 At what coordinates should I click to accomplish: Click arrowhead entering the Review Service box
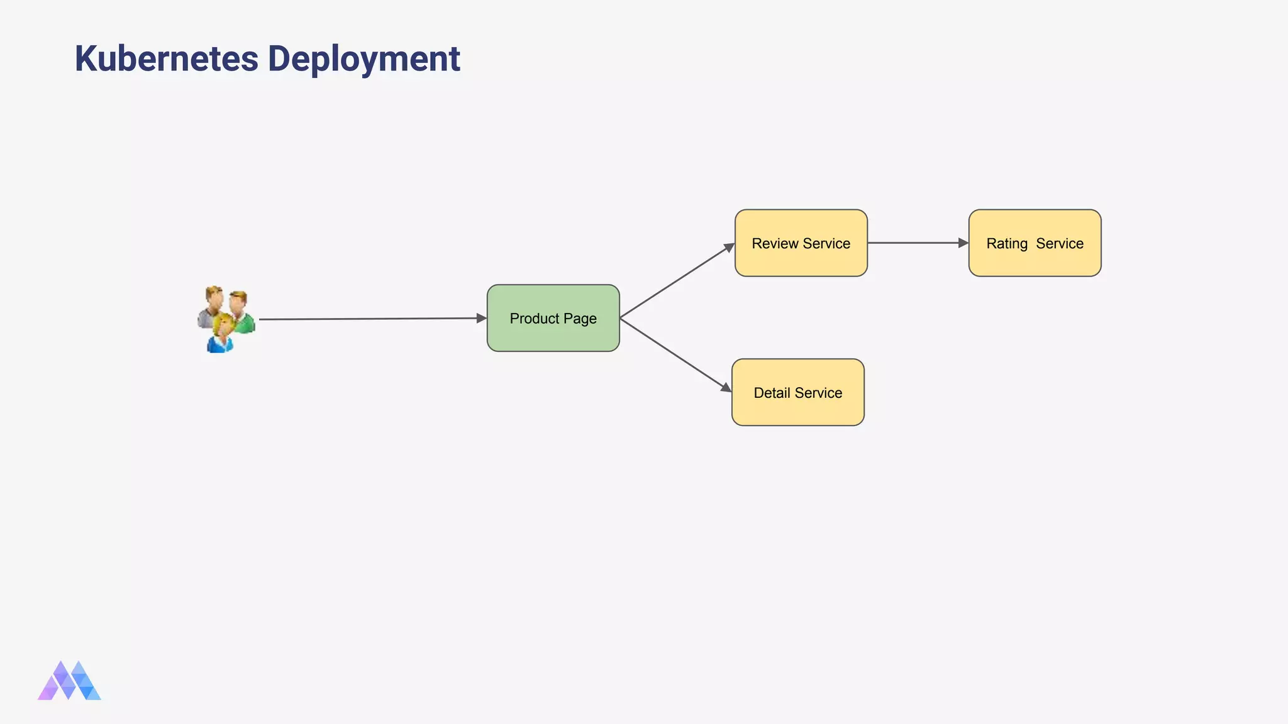tap(729, 248)
